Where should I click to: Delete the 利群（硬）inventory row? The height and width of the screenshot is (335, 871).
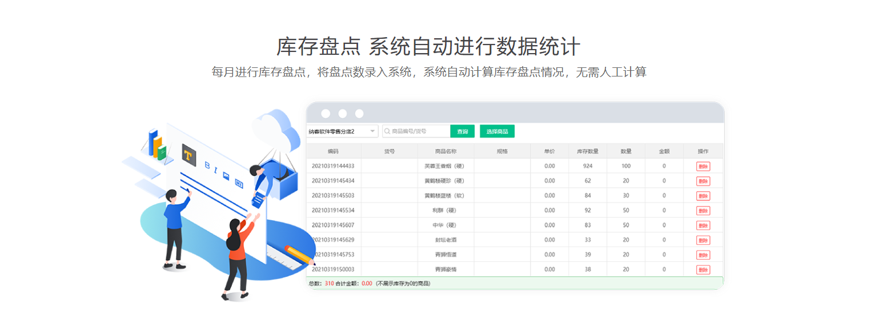(703, 209)
